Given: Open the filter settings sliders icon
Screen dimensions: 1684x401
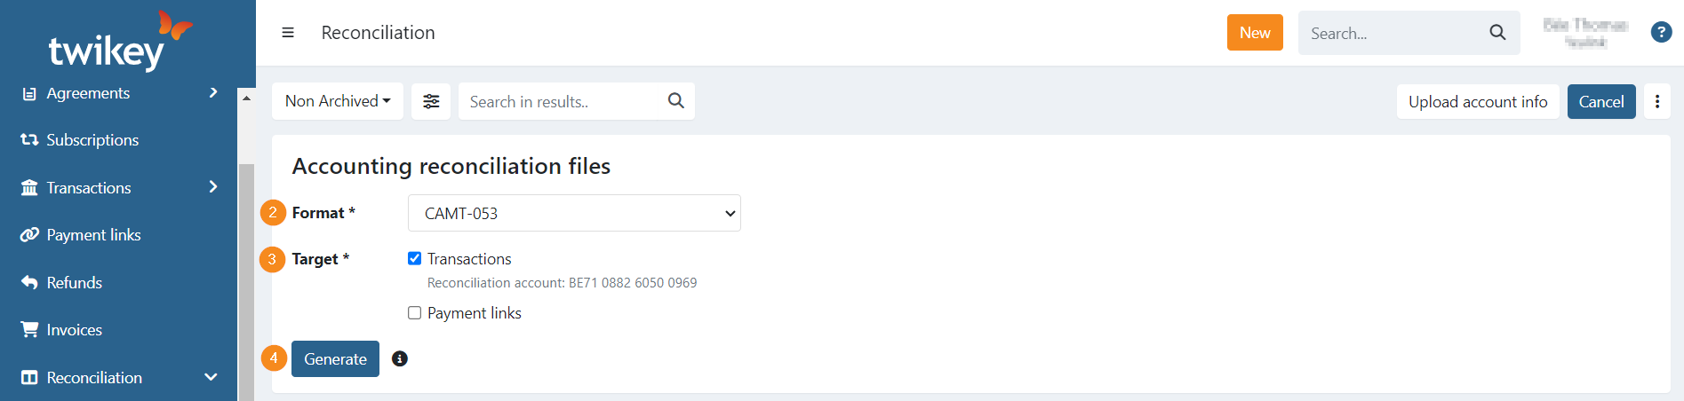Looking at the screenshot, I should [x=431, y=101].
